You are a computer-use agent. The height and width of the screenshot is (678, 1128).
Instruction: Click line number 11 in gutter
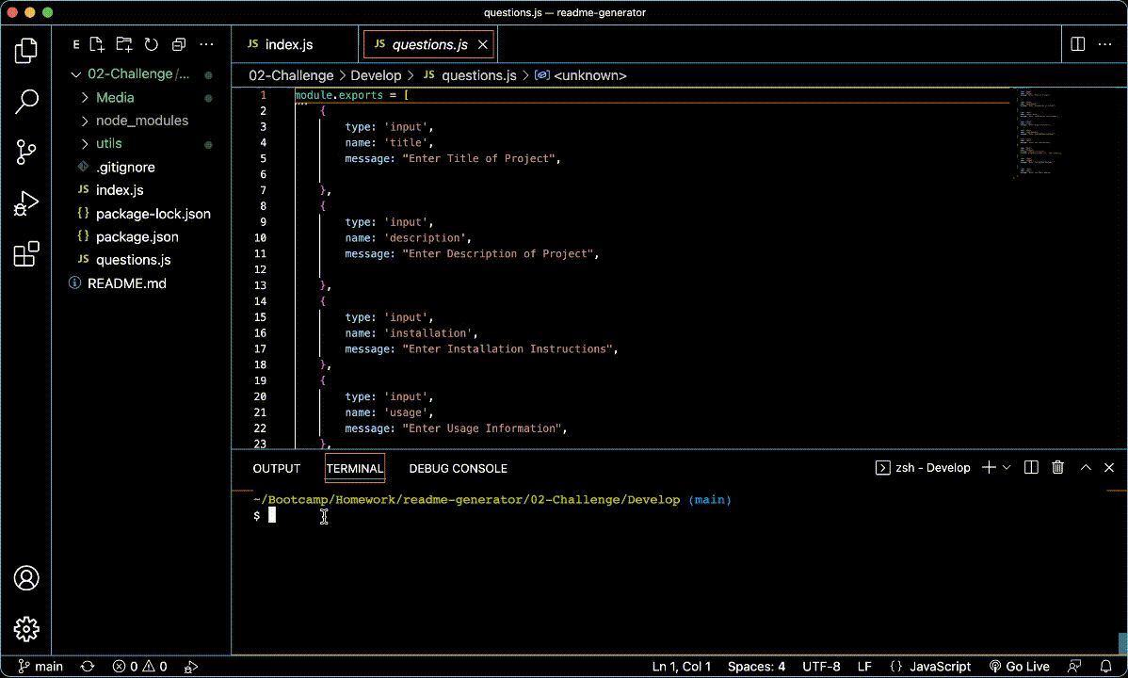(x=261, y=253)
